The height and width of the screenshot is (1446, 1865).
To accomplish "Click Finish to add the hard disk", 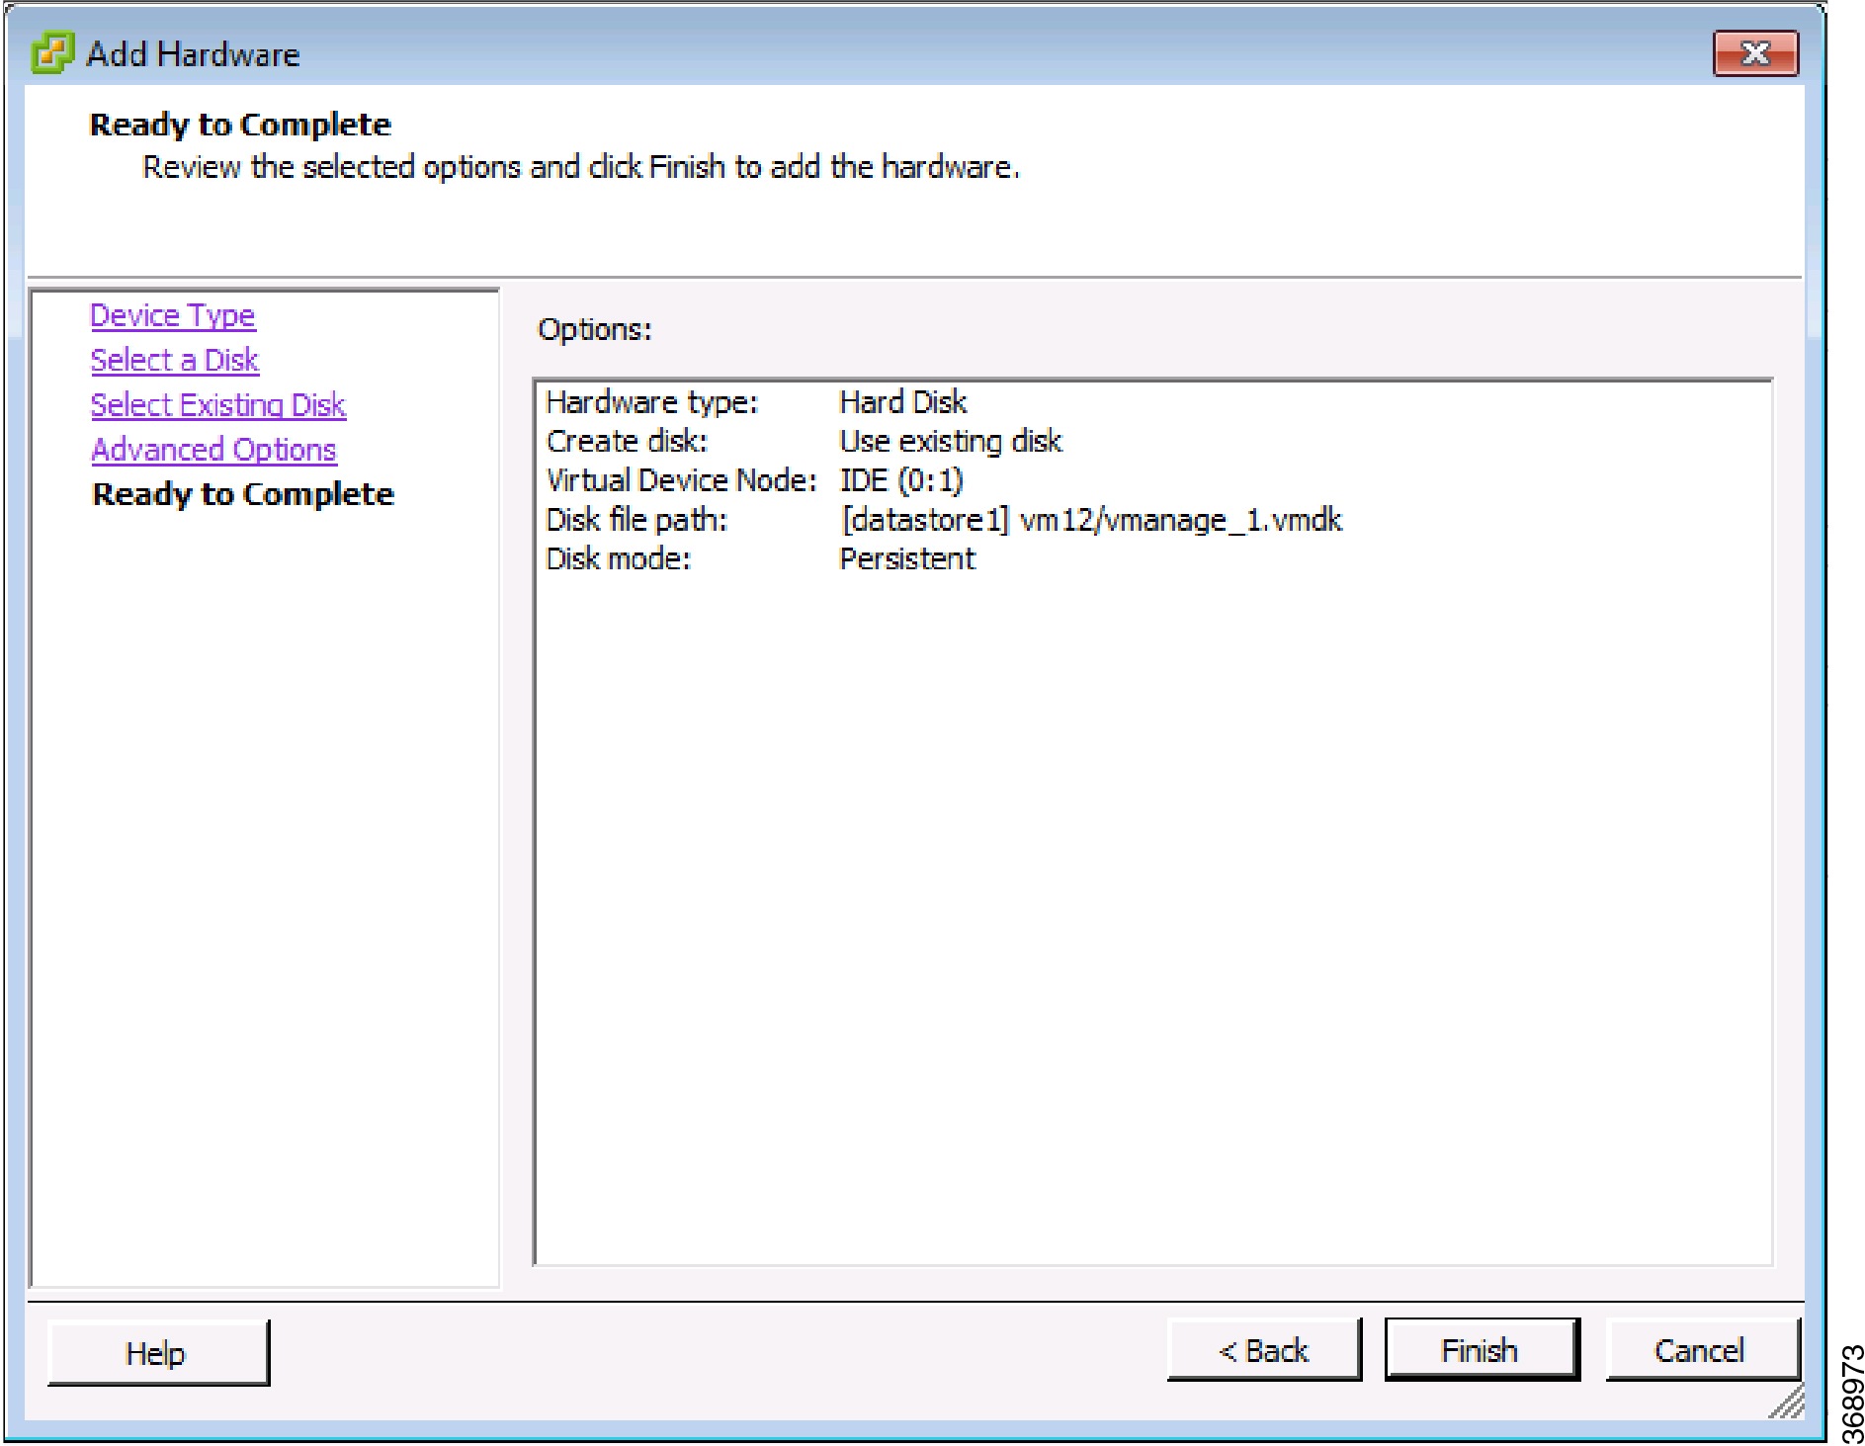I will (x=1480, y=1349).
